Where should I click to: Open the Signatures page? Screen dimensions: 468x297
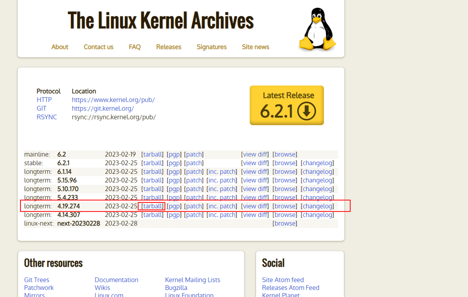[212, 47]
